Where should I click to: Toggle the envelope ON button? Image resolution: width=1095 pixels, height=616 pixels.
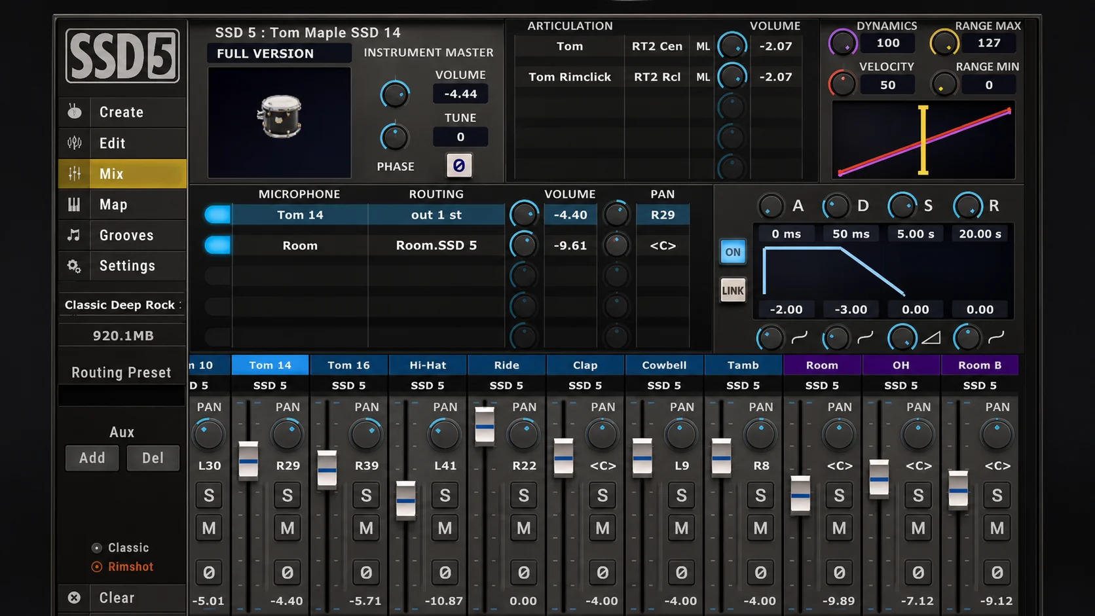[x=733, y=252]
